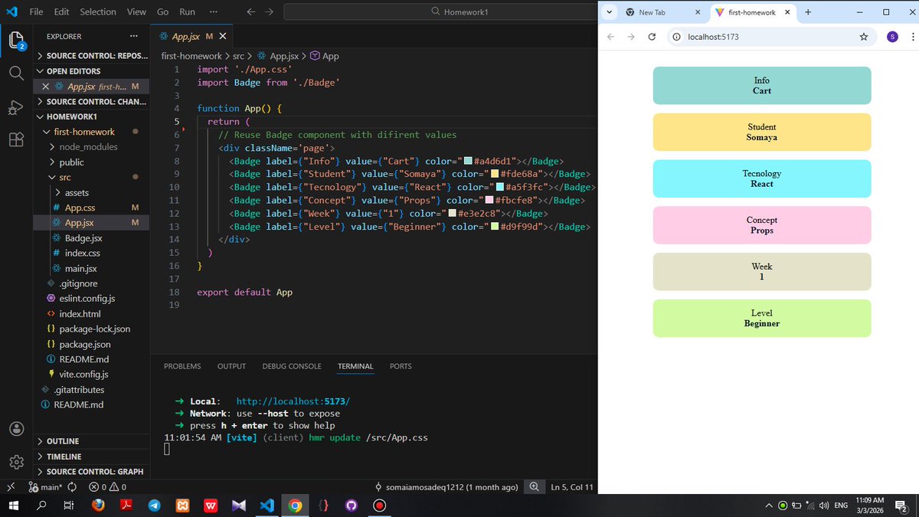919x517 pixels.
Task: Expand the Outline section
Action: coord(92,441)
